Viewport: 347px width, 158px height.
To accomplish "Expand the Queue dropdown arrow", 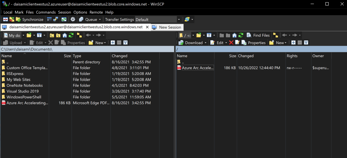I will click(100, 20).
